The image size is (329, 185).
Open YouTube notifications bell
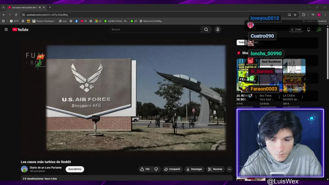[x=308, y=30]
